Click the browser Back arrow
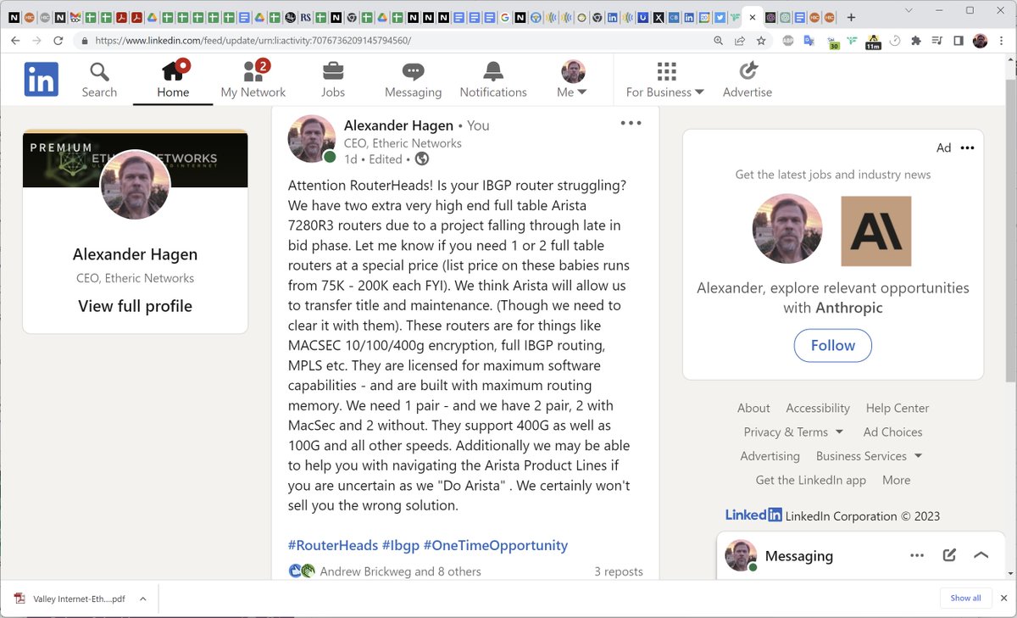Screen dimensions: 1017x618 15,40
